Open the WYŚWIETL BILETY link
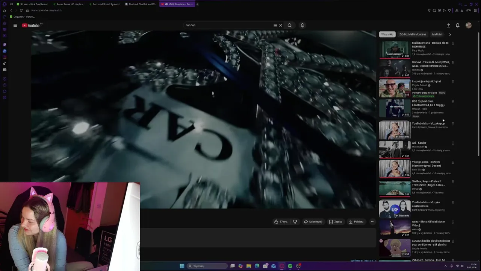 (x=363, y=261)
